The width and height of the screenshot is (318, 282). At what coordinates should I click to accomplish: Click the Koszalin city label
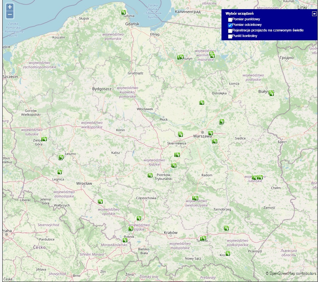point(59,37)
